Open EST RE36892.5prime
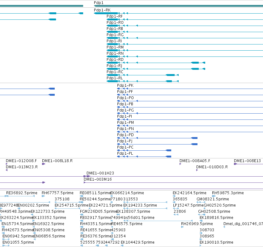This screenshot has width=263, height=247. [22, 193]
